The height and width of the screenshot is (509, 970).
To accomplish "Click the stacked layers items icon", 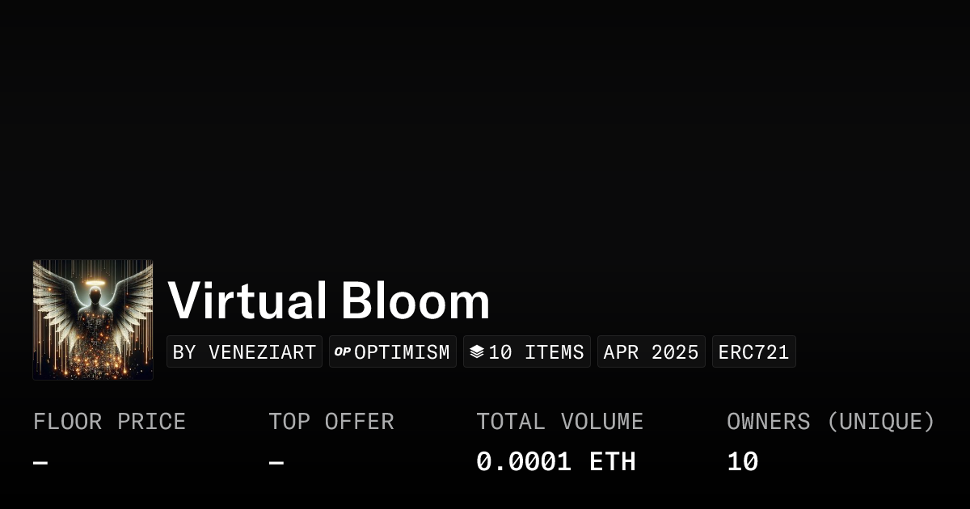I will 477,352.
